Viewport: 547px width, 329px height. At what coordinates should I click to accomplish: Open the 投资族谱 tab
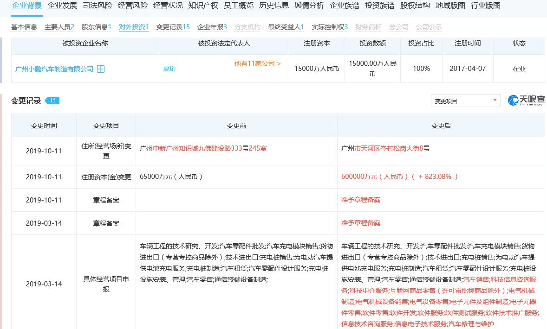click(x=379, y=6)
